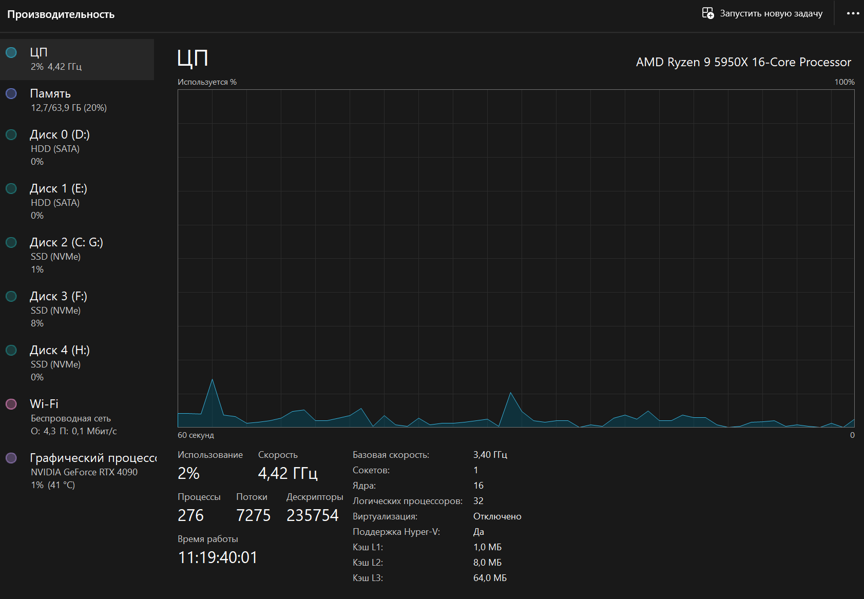This screenshot has width=864, height=599.
Task: Click the 4,42 ГГц speed value below the graph
Action: [288, 473]
